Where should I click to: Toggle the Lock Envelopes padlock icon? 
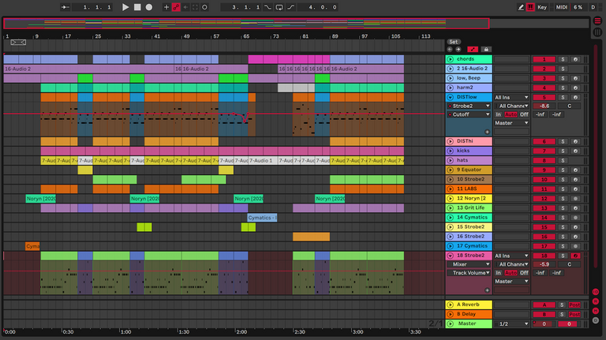tap(486, 50)
